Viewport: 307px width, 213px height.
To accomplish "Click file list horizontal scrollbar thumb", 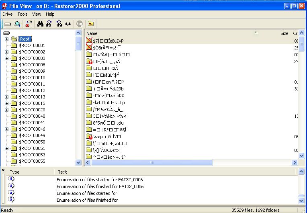I will click(x=152, y=162).
